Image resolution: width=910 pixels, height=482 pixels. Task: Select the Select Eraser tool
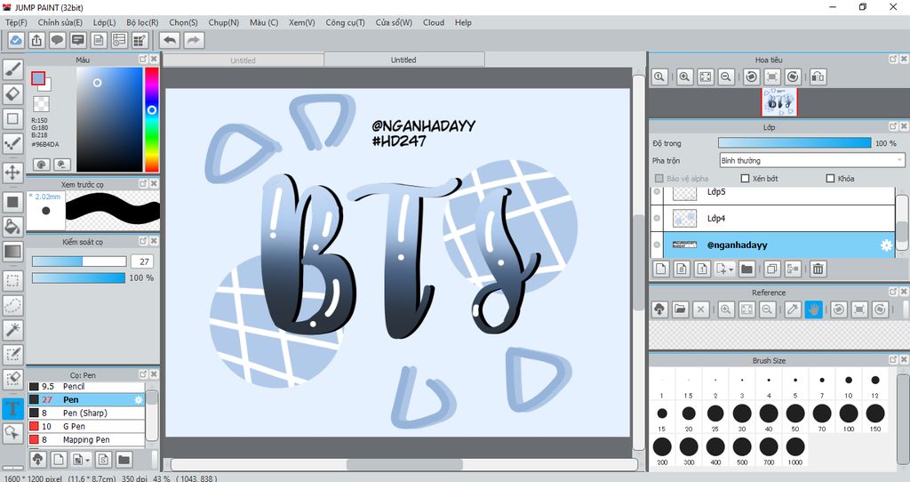point(12,379)
